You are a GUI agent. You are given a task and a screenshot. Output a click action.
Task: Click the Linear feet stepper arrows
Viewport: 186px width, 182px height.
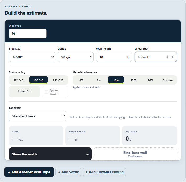pos(168,57)
